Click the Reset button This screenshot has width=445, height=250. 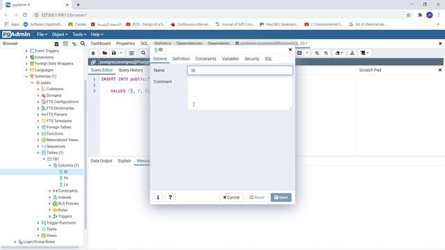(x=257, y=197)
